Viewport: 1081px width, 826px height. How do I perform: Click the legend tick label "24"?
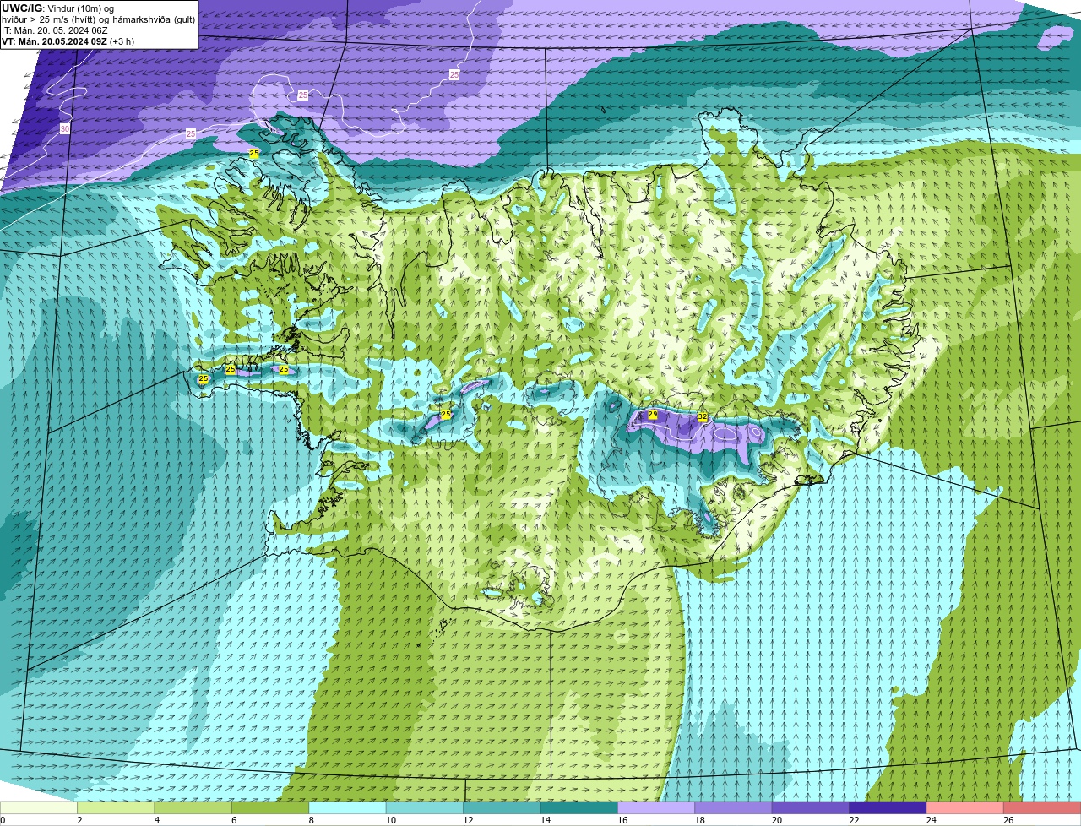pyautogui.click(x=932, y=820)
